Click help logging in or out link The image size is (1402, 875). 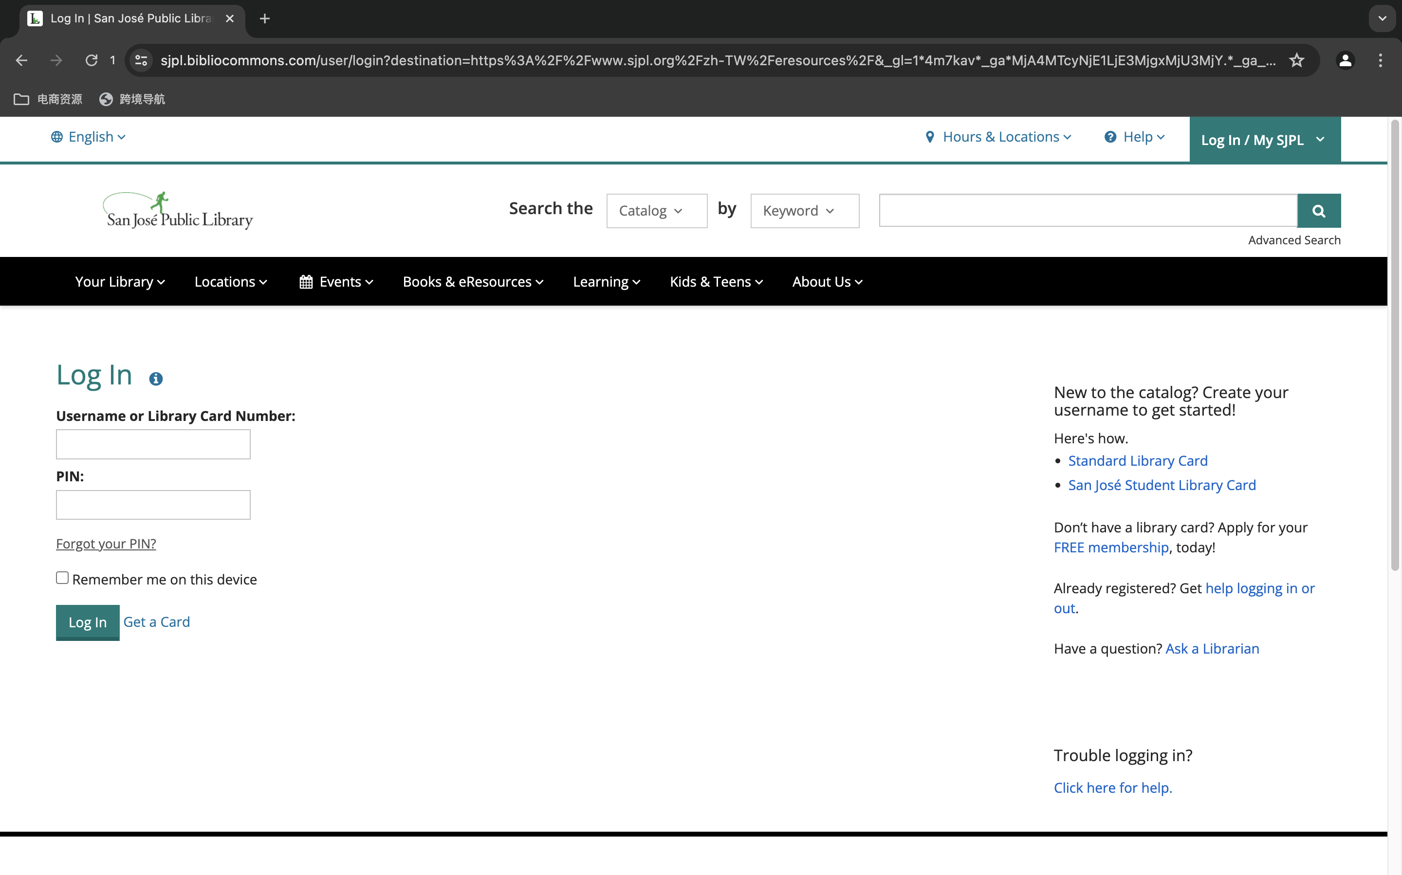pyautogui.click(x=1259, y=588)
